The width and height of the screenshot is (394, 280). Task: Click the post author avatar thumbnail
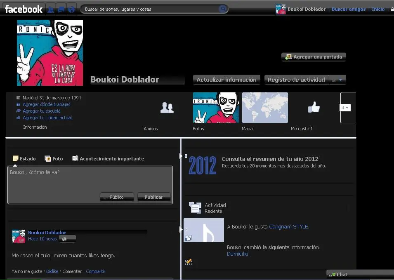[x=19, y=236]
